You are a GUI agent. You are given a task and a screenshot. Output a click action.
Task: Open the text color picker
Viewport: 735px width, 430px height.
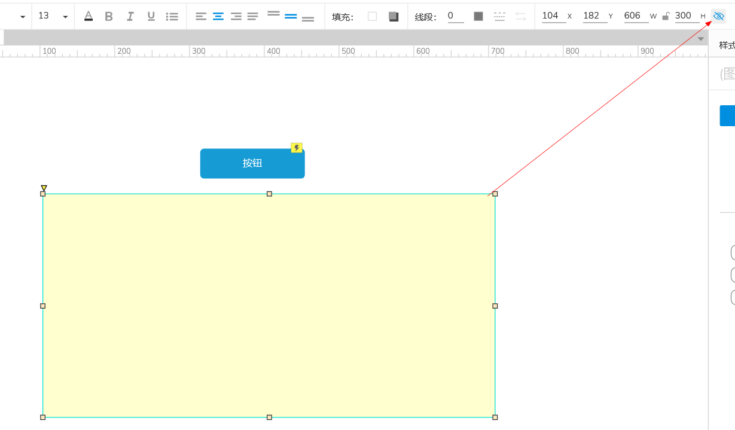(89, 16)
